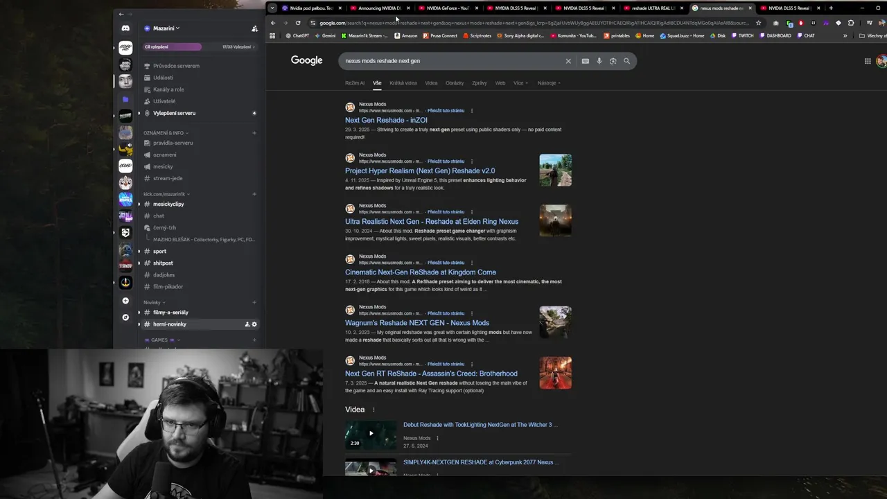Viewport: 887px width, 499px height.
Task: Open Google's on-screen keyboard input tool
Action: point(585,61)
